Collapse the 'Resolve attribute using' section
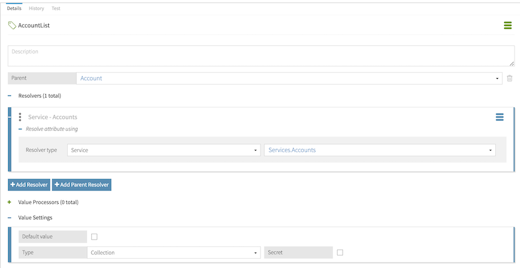Screen dimensions: 520x268 [x=20, y=129]
